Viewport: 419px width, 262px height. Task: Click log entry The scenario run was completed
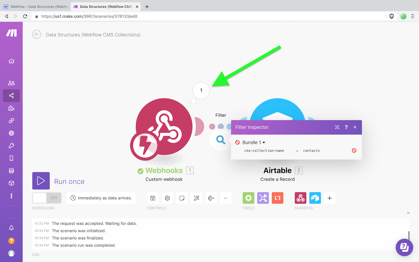point(84,245)
